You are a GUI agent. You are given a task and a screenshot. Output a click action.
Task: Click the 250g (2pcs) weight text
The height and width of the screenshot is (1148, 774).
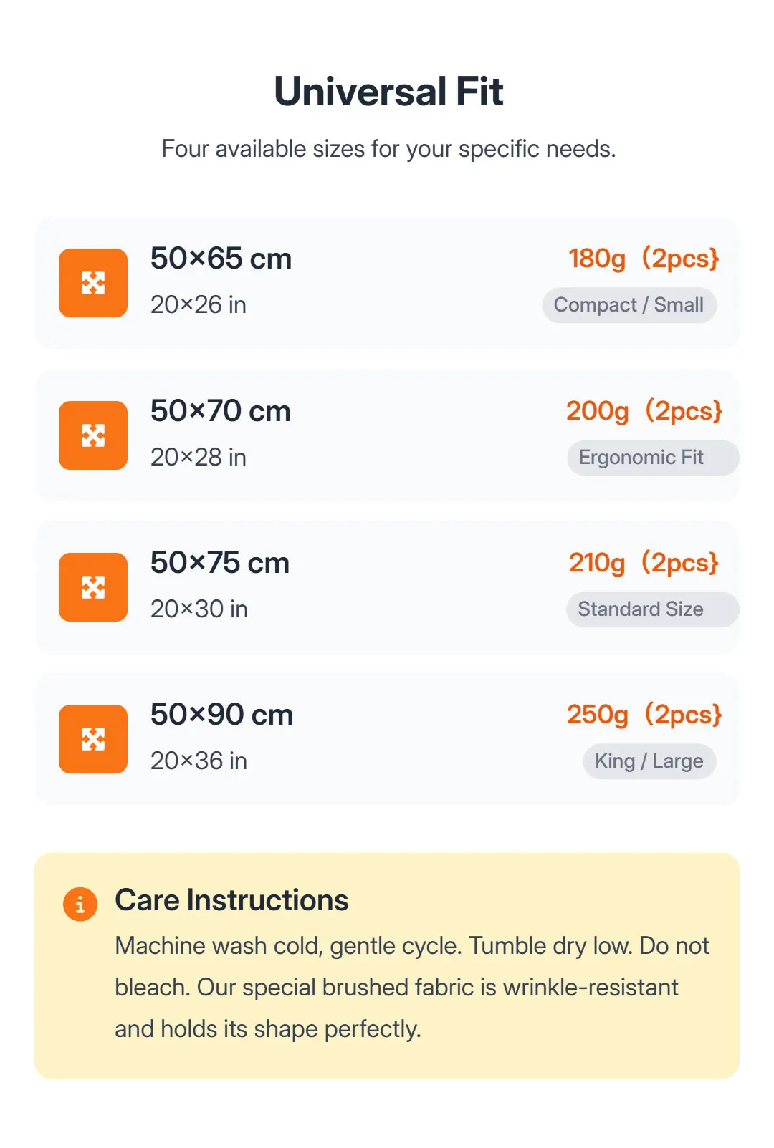coord(644,715)
